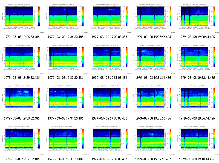Open spectrogram thumbnail for 19:32:44.486

pyautogui.click(x=197, y=59)
